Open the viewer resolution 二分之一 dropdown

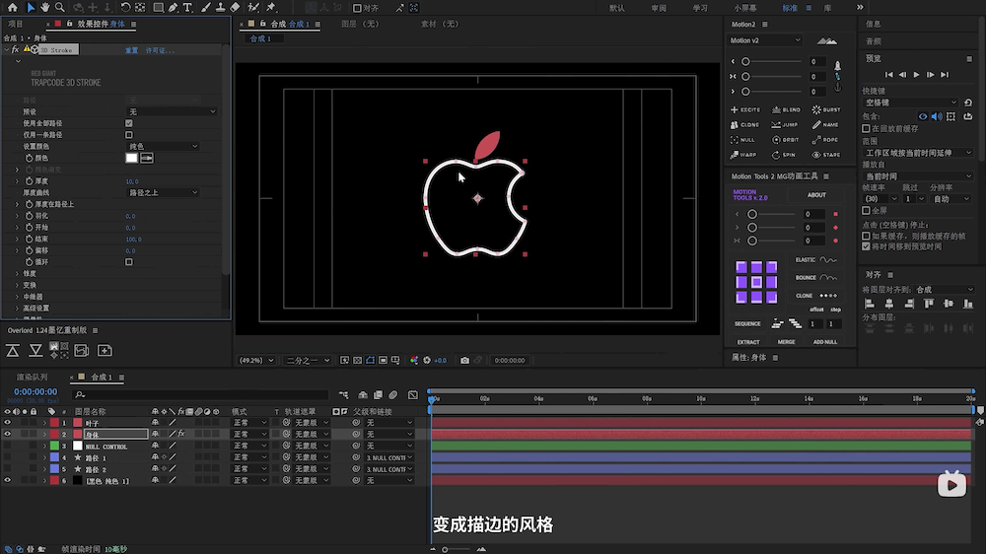(308, 361)
